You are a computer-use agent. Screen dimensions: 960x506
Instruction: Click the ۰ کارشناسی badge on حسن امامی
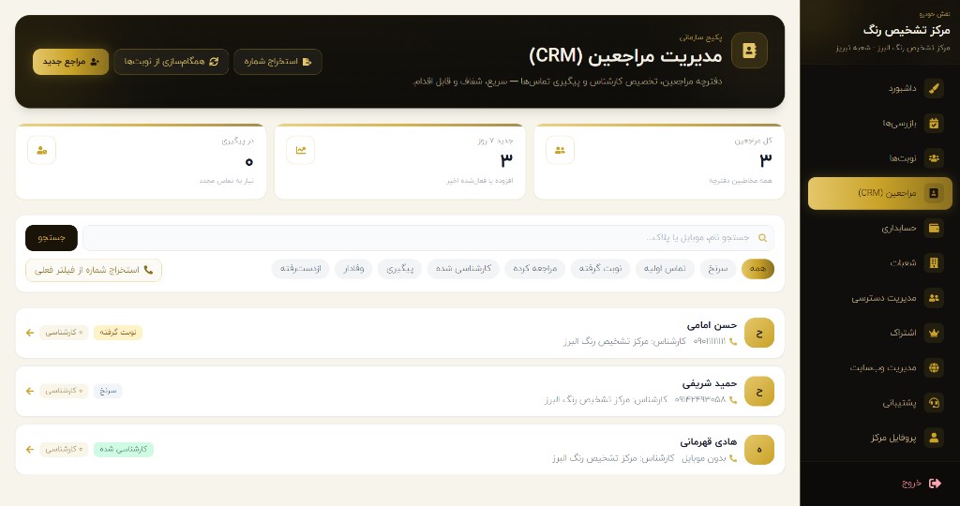tap(65, 333)
